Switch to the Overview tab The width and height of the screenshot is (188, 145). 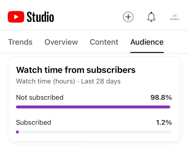coord(61,42)
